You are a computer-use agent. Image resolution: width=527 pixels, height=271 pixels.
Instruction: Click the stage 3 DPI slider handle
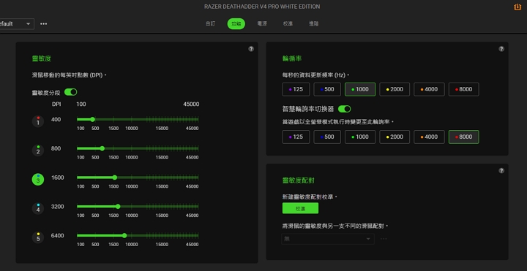tap(115, 178)
